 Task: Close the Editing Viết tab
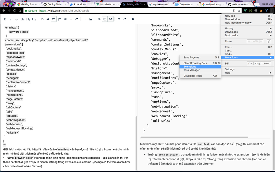[x=145, y=4]
